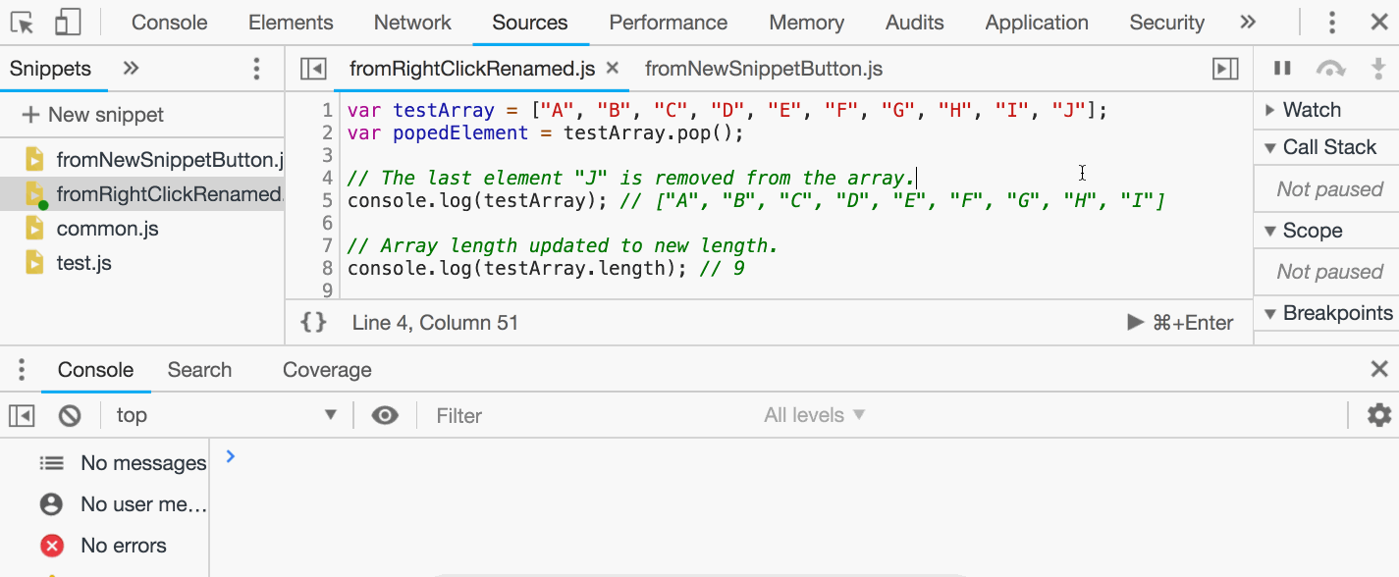Switch to the Network panel

click(x=411, y=22)
